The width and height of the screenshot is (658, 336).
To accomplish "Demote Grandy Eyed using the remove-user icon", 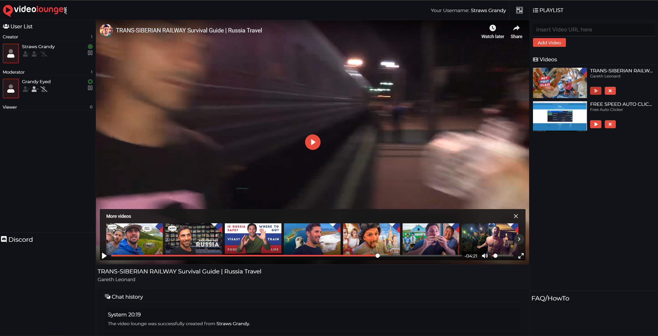I will click(34, 89).
